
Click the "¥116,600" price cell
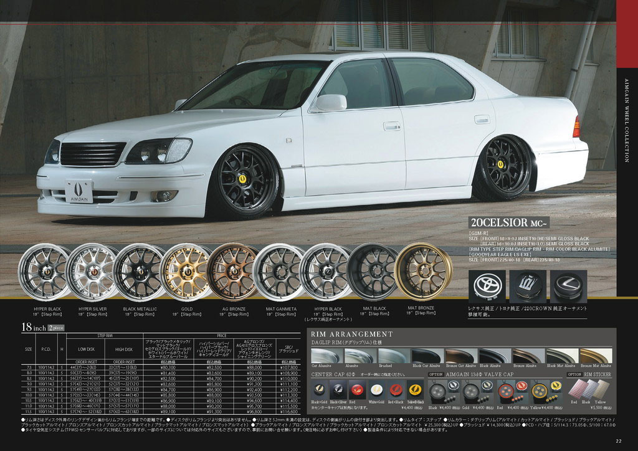[x=289, y=412]
